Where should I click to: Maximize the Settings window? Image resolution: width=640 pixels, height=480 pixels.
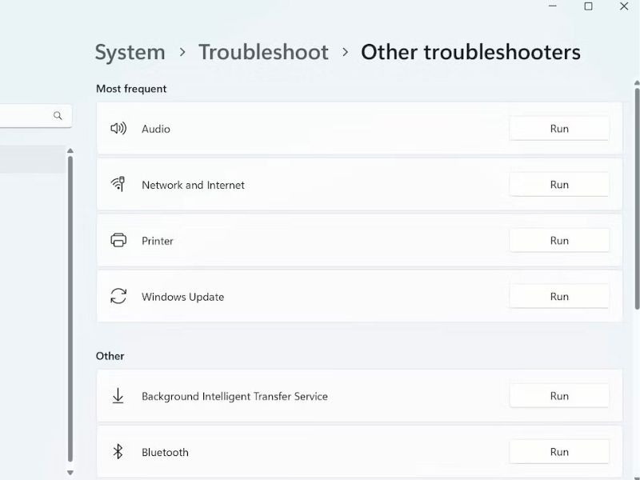[x=588, y=6]
